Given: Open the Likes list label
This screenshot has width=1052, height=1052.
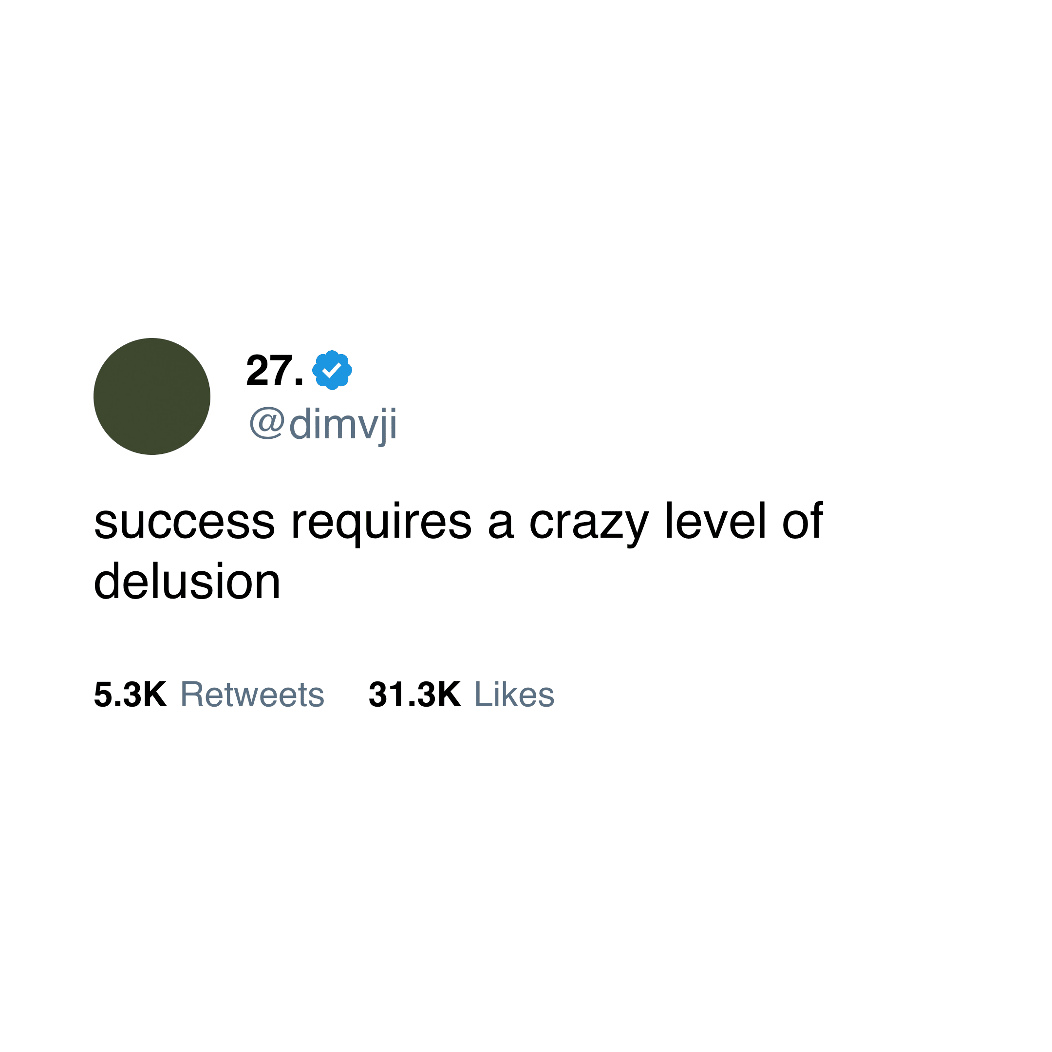Looking at the screenshot, I should (x=514, y=695).
